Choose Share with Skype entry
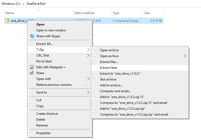 click(60, 36)
